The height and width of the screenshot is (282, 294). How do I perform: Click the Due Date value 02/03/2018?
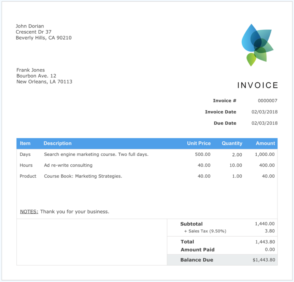[264, 123]
